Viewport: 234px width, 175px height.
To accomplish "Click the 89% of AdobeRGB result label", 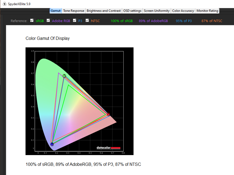I will click(x=153, y=21).
